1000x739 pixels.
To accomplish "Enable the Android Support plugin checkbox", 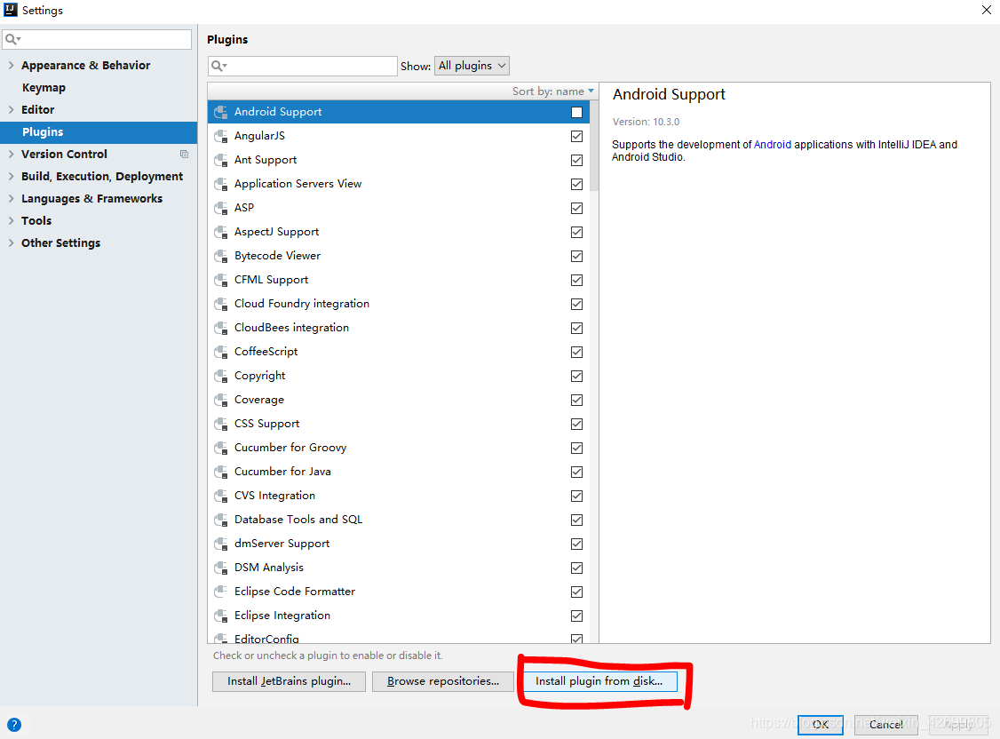I will coord(576,112).
